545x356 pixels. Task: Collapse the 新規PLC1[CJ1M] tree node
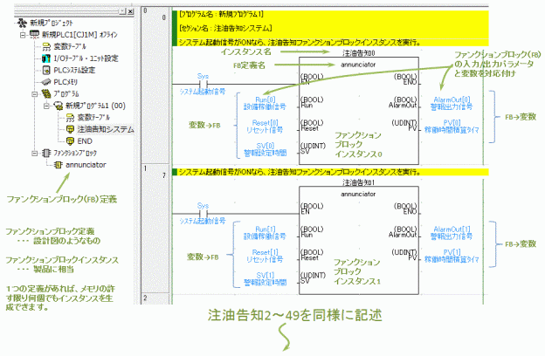tap(23, 35)
